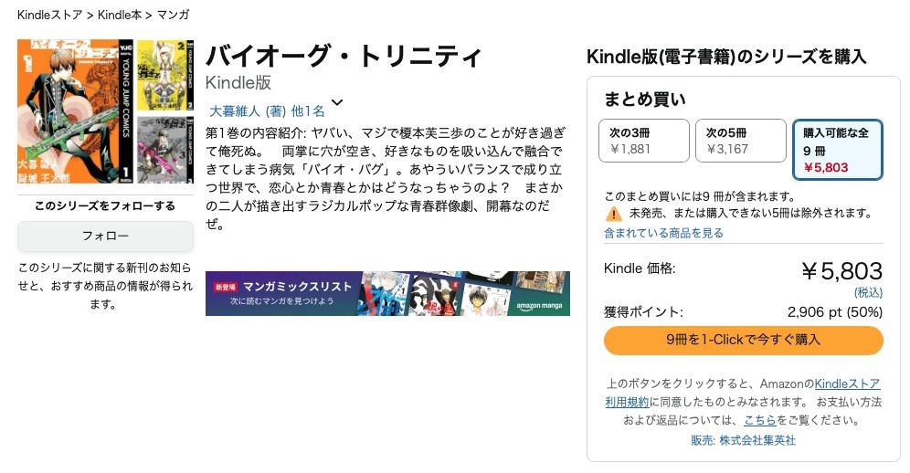Viewport: 910px width, 473px height.
Task: Click the warning triangle icon
Action: 613,214
